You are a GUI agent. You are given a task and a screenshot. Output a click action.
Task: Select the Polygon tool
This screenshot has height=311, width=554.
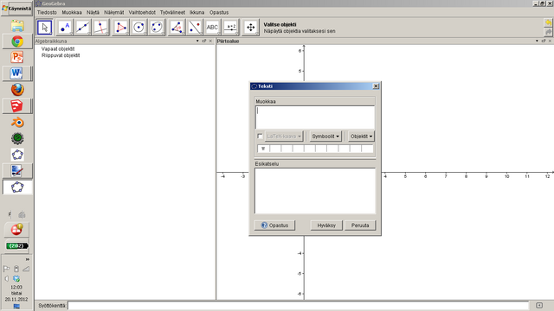(120, 28)
